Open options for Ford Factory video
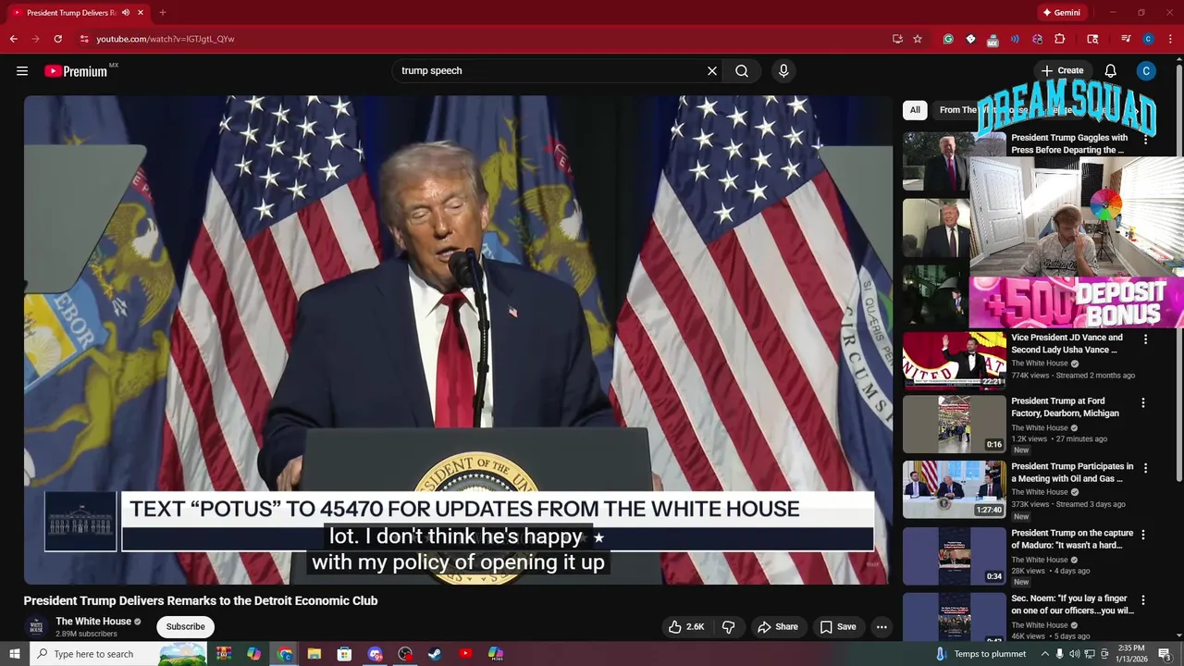1184x666 pixels. [x=1143, y=403]
